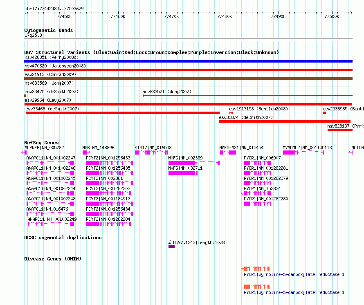364x305 pixels.
Task: Click the 77480k ruler position label
Action: (x=225, y=16)
